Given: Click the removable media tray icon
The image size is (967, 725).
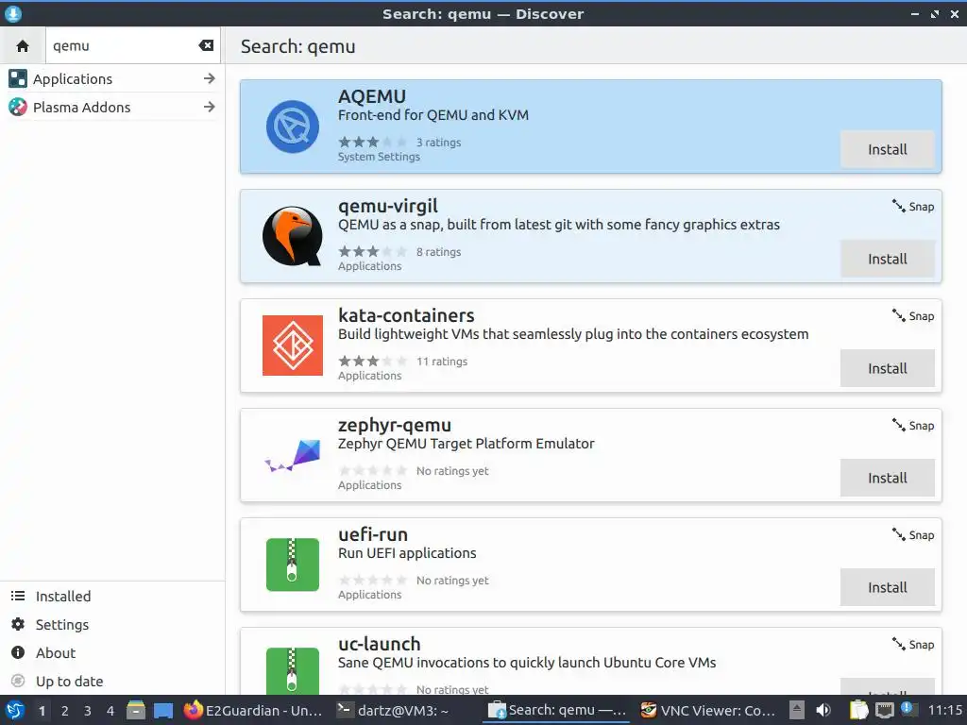Looking at the screenshot, I should tap(797, 711).
